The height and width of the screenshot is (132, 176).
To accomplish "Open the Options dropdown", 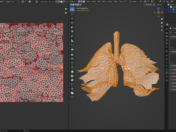I will 160,5.
